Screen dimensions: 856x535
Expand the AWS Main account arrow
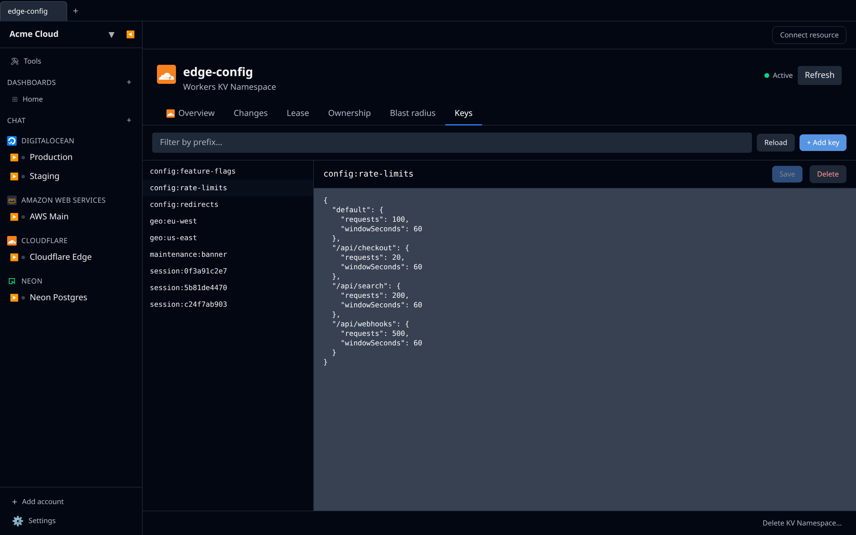point(14,217)
